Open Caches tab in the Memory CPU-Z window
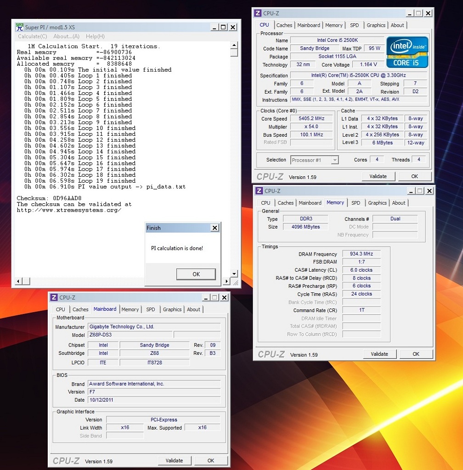 click(x=286, y=203)
